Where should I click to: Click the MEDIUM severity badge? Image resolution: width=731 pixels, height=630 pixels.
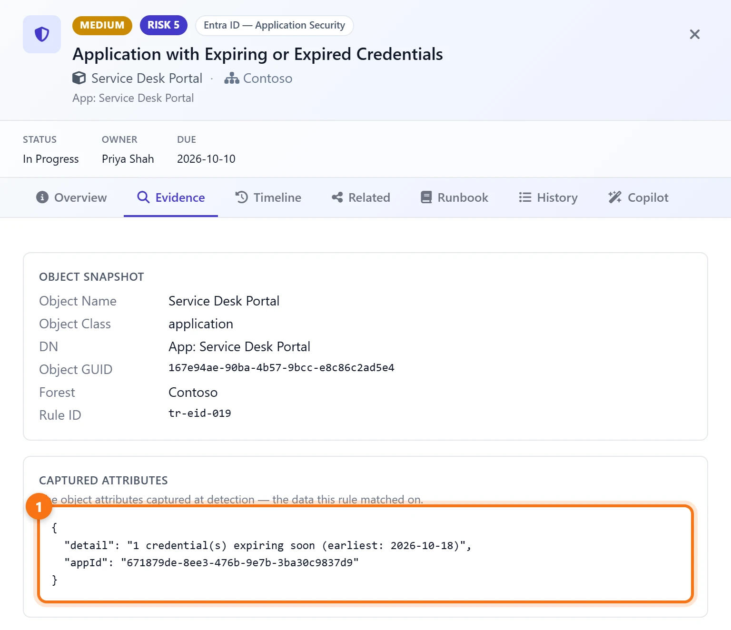(x=102, y=25)
